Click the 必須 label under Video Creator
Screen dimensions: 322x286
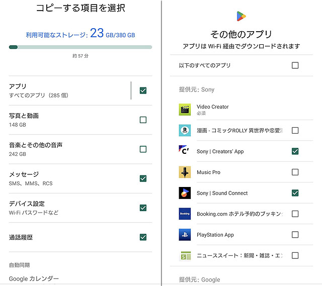[201, 113]
